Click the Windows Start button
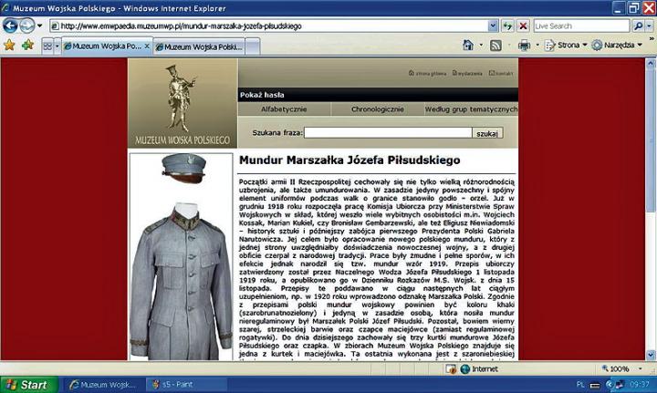657x393 pixels. point(26,385)
